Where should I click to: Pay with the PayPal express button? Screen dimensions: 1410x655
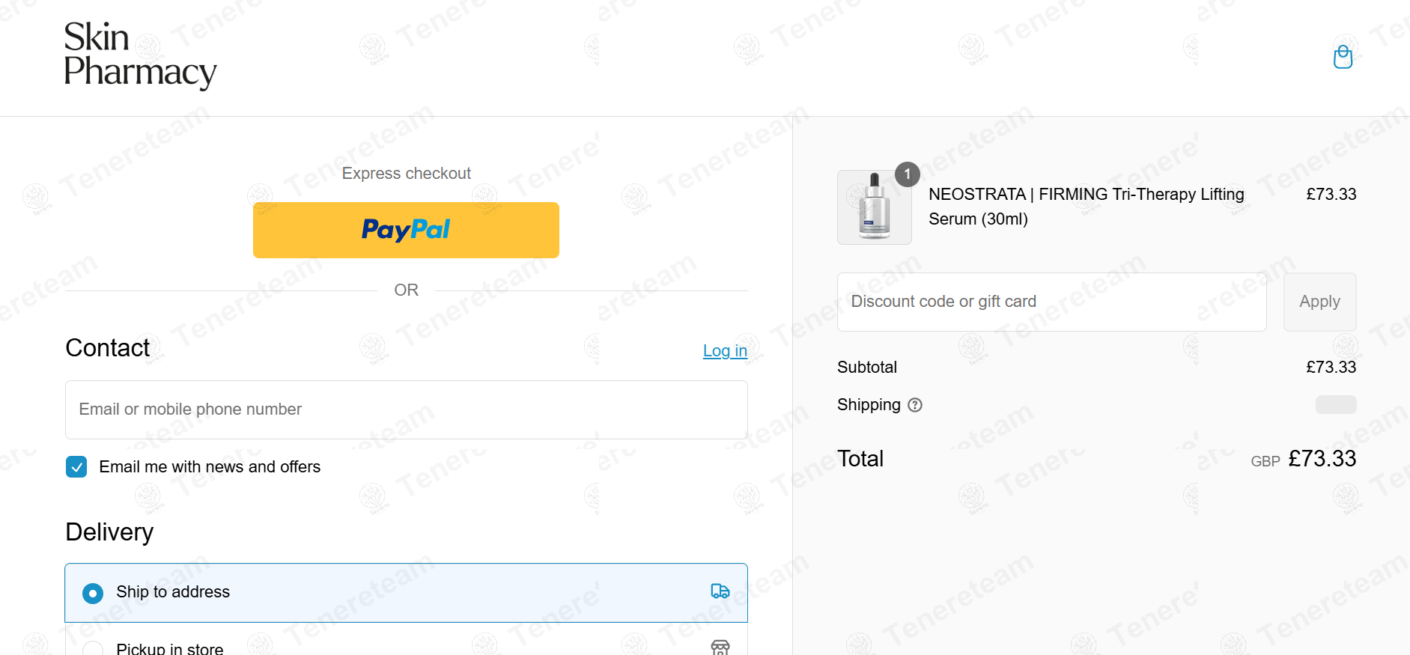(406, 230)
